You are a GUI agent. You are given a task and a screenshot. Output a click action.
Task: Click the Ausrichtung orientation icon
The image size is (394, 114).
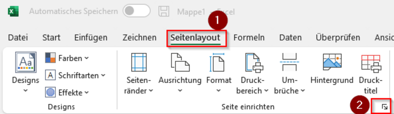tap(180, 62)
